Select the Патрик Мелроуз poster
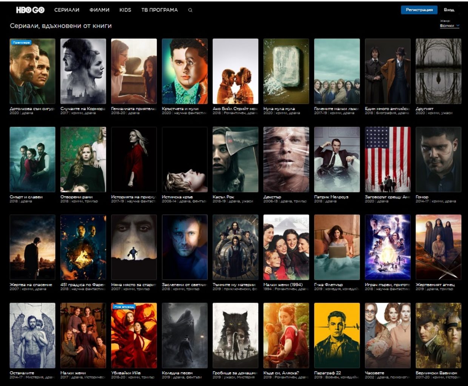This screenshot has width=468, height=386. (x=337, y=159)
